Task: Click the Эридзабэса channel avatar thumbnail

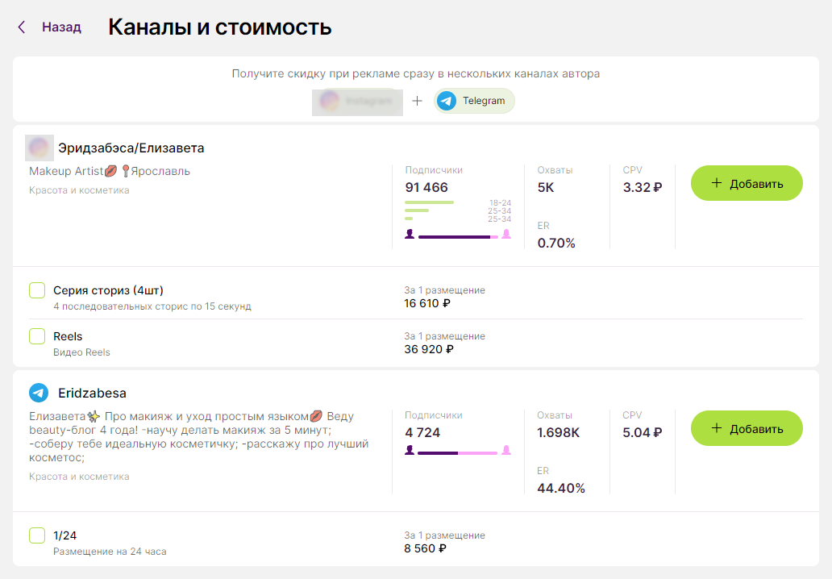Action: [38, 148]
